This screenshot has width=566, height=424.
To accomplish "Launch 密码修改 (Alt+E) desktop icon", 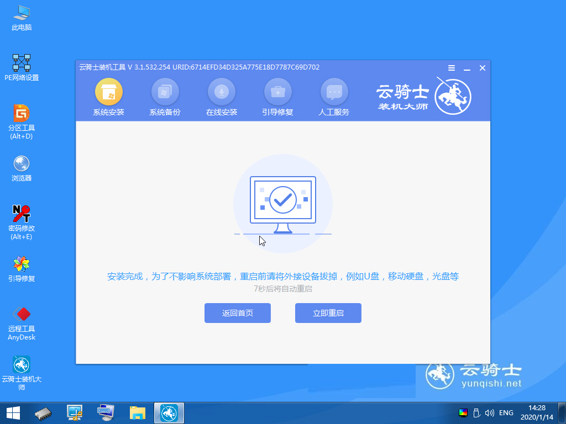I will 22,222.
